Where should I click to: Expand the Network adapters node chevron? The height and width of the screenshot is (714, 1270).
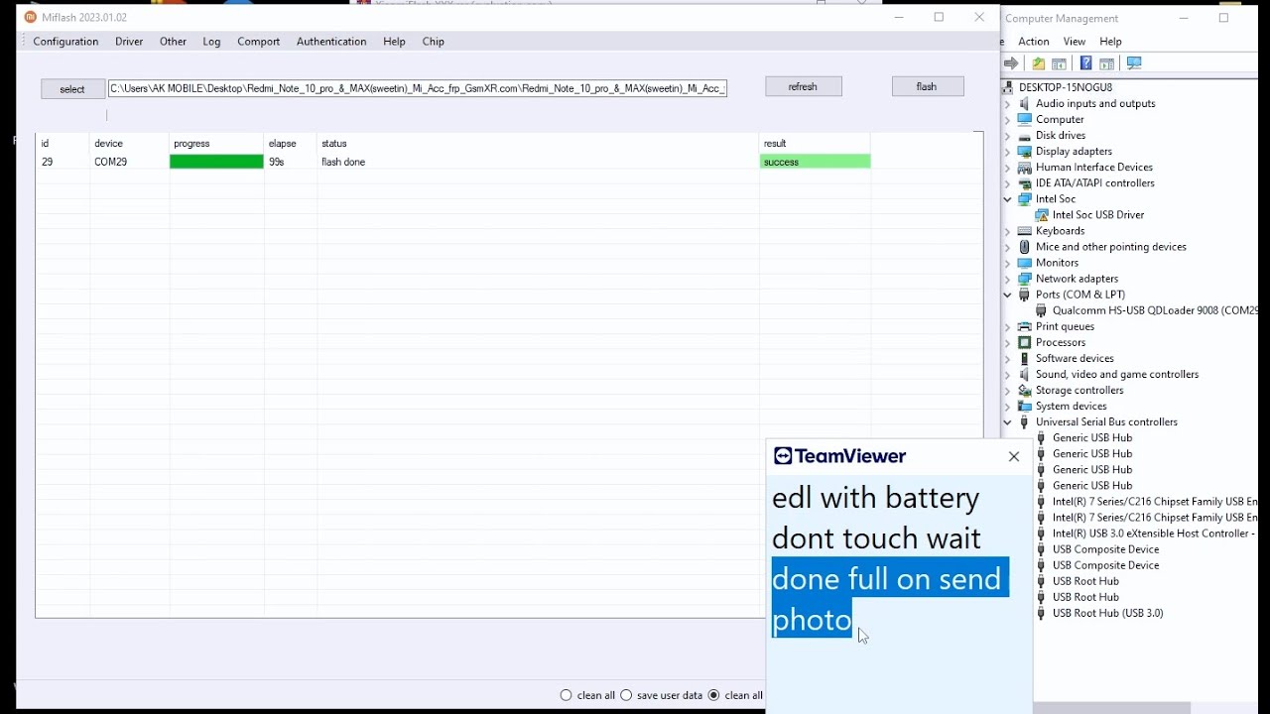point(1008,279)
